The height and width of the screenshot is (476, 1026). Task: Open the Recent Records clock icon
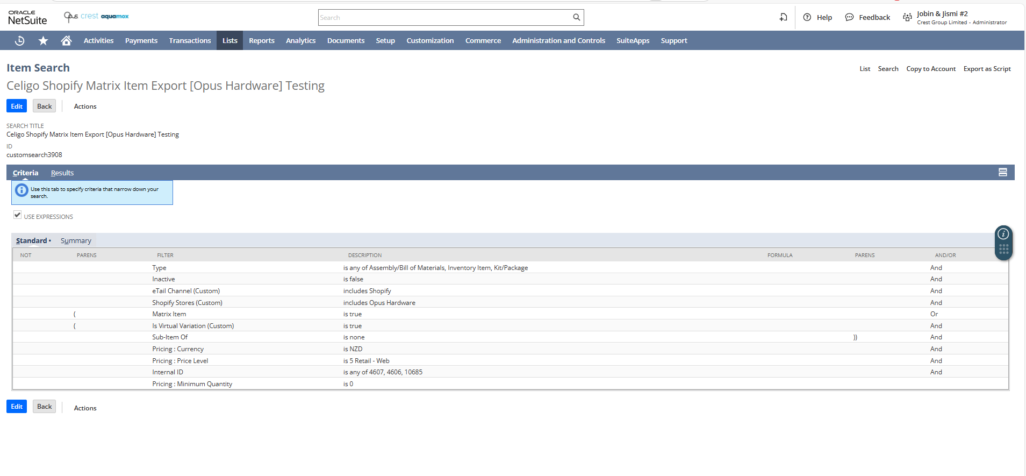pos(20,41)
